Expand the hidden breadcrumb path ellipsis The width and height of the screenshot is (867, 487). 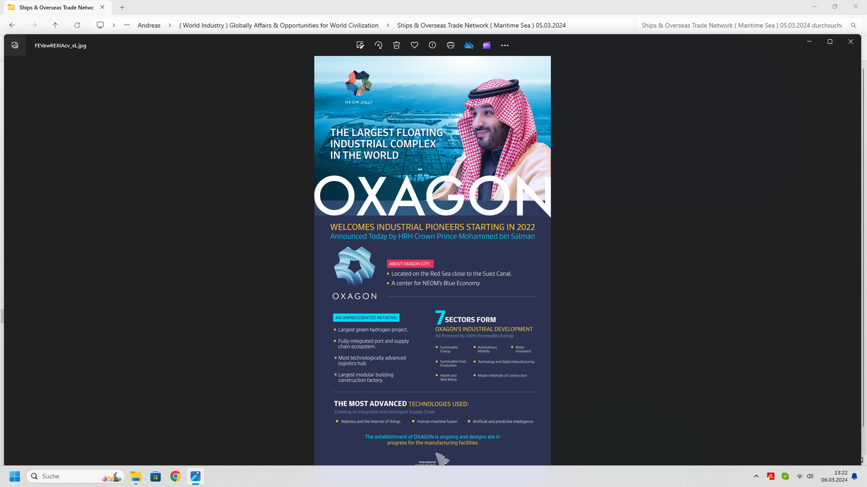[127, 25]
